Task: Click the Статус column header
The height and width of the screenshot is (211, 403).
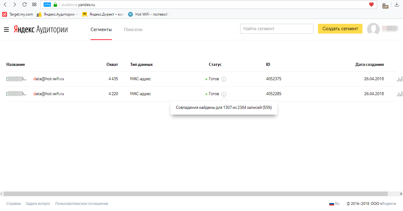Action: click(215, 64)
